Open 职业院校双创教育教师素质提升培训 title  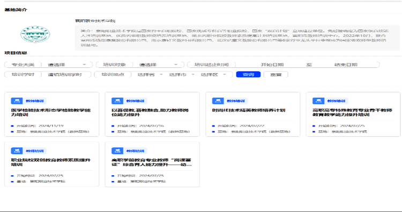[51, 162]
